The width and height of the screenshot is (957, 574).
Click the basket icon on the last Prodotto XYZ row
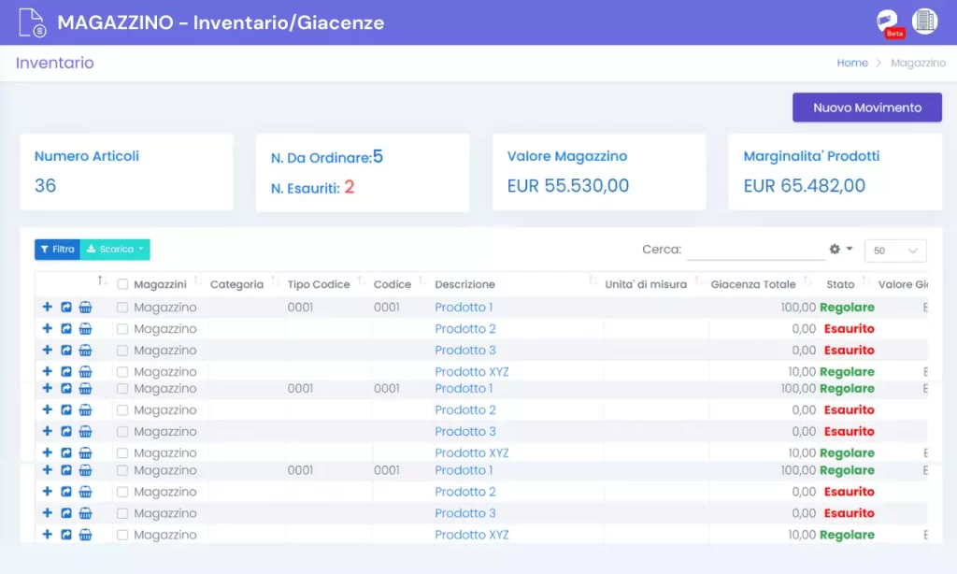click(85, 535)
